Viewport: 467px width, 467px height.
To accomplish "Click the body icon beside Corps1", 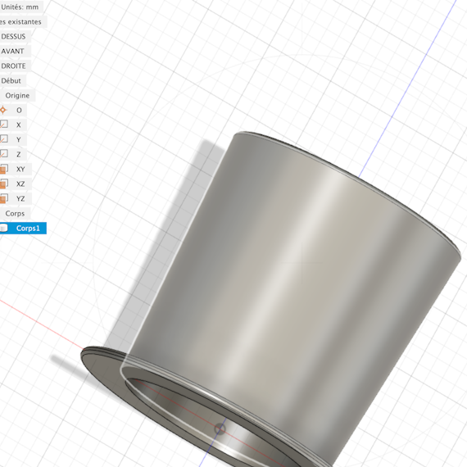I will (3, 228).
